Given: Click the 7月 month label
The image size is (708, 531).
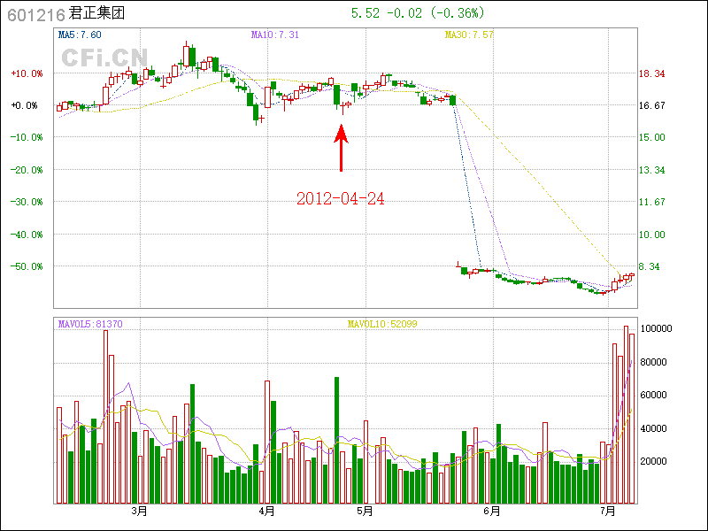Looking at the screenshot, I should [608, 512].
